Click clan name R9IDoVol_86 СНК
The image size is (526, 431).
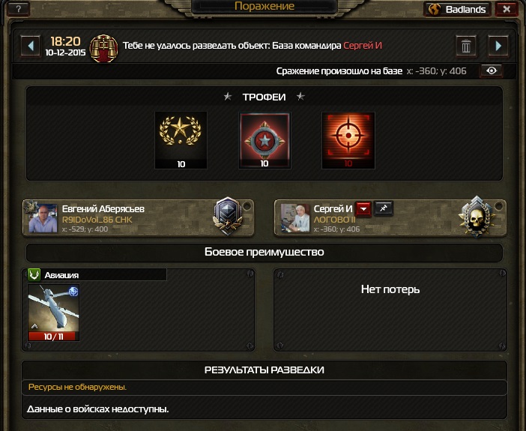click(97, 220)
